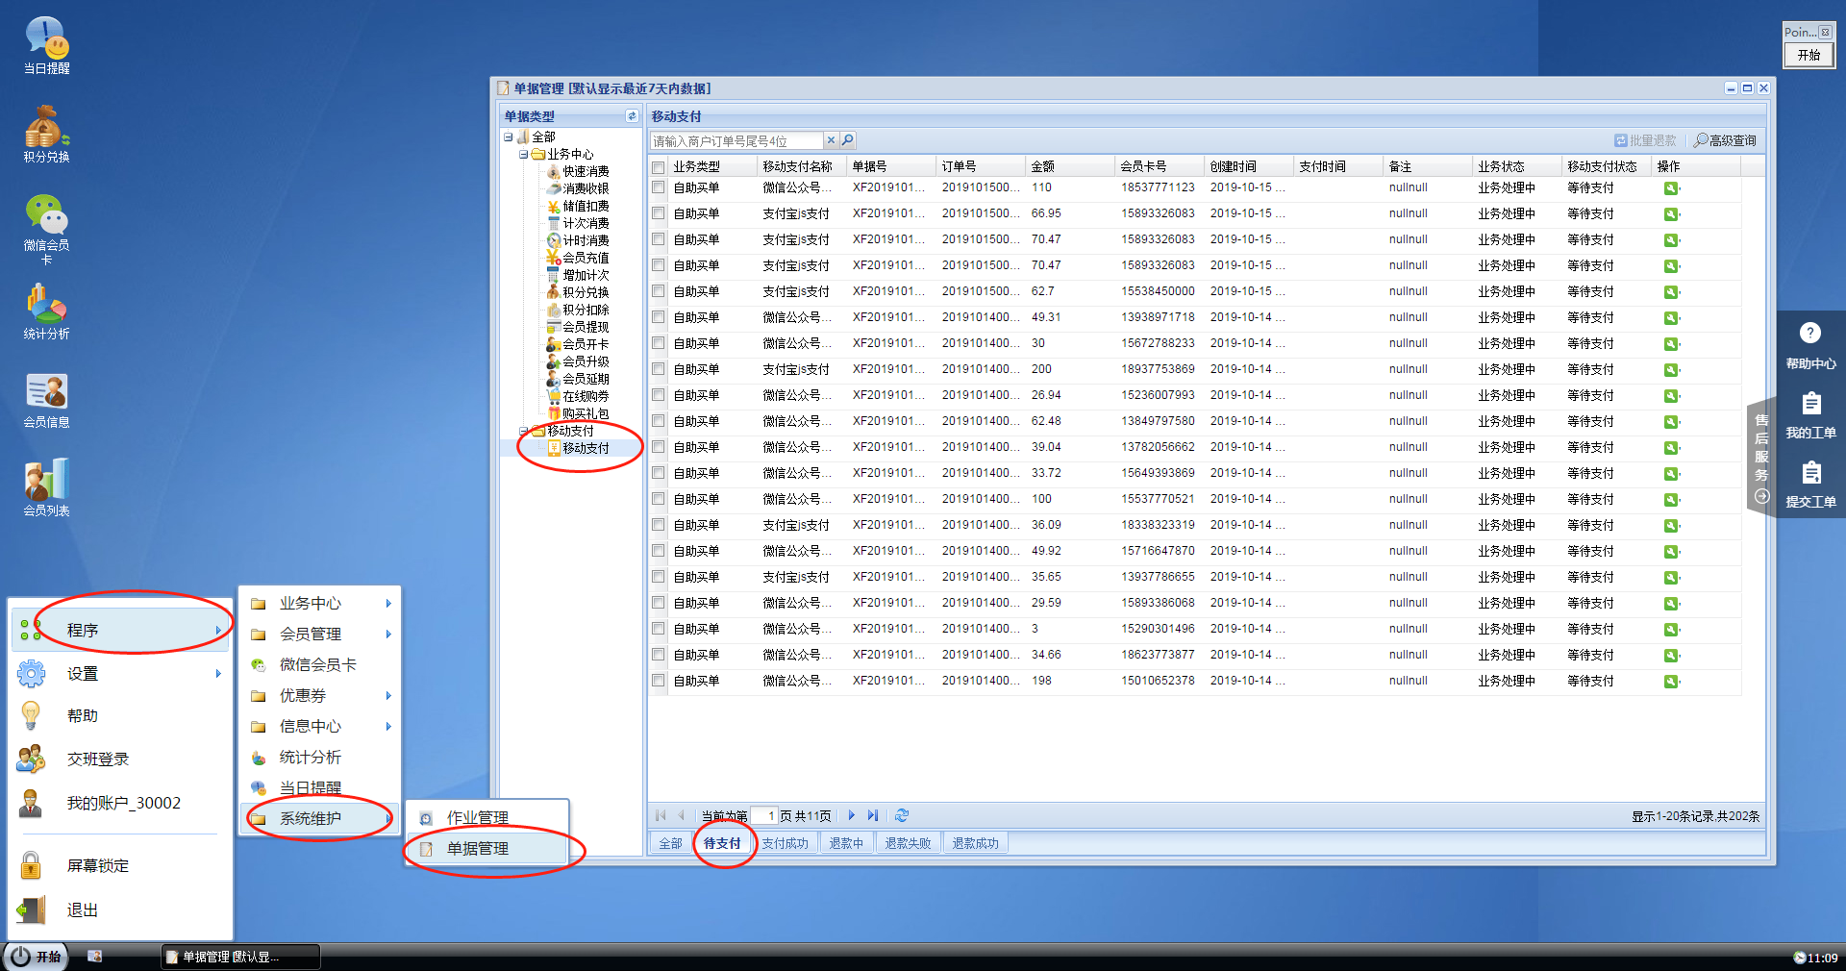
Task: Click the search magnifier icon beside order input
Action: [x=848, y=140]
